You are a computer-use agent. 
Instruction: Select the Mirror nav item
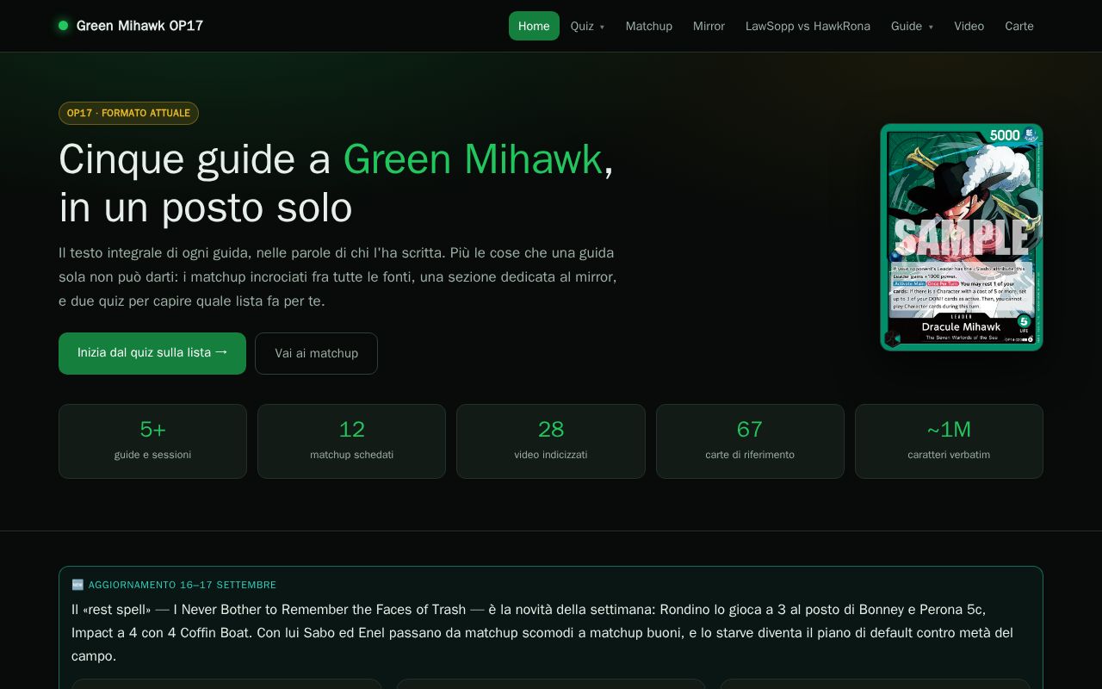pyautogui.click(x=709, y=26)
